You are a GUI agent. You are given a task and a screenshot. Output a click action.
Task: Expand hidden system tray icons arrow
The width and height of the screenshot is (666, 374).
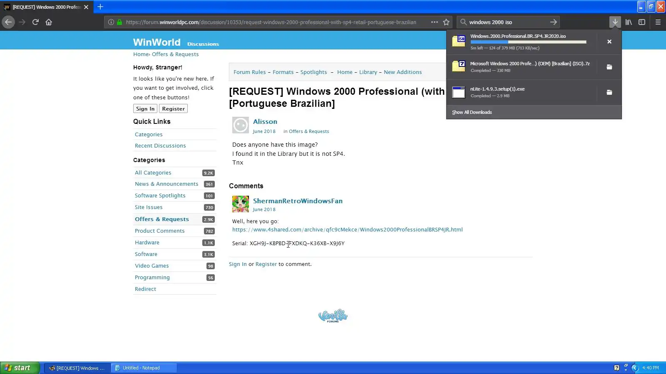(x=635, y=368)
